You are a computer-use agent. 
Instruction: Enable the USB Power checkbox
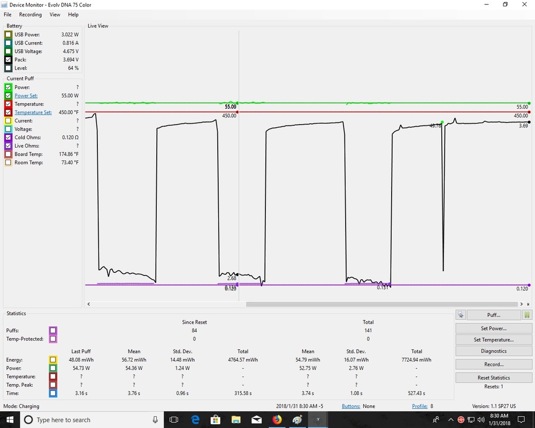click(8, 34)
